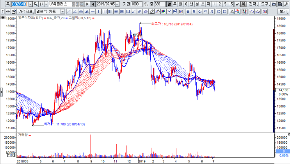Open the date 2019/07/05 dropdown
Screen dimensions: 290x164
pos(117,4)
